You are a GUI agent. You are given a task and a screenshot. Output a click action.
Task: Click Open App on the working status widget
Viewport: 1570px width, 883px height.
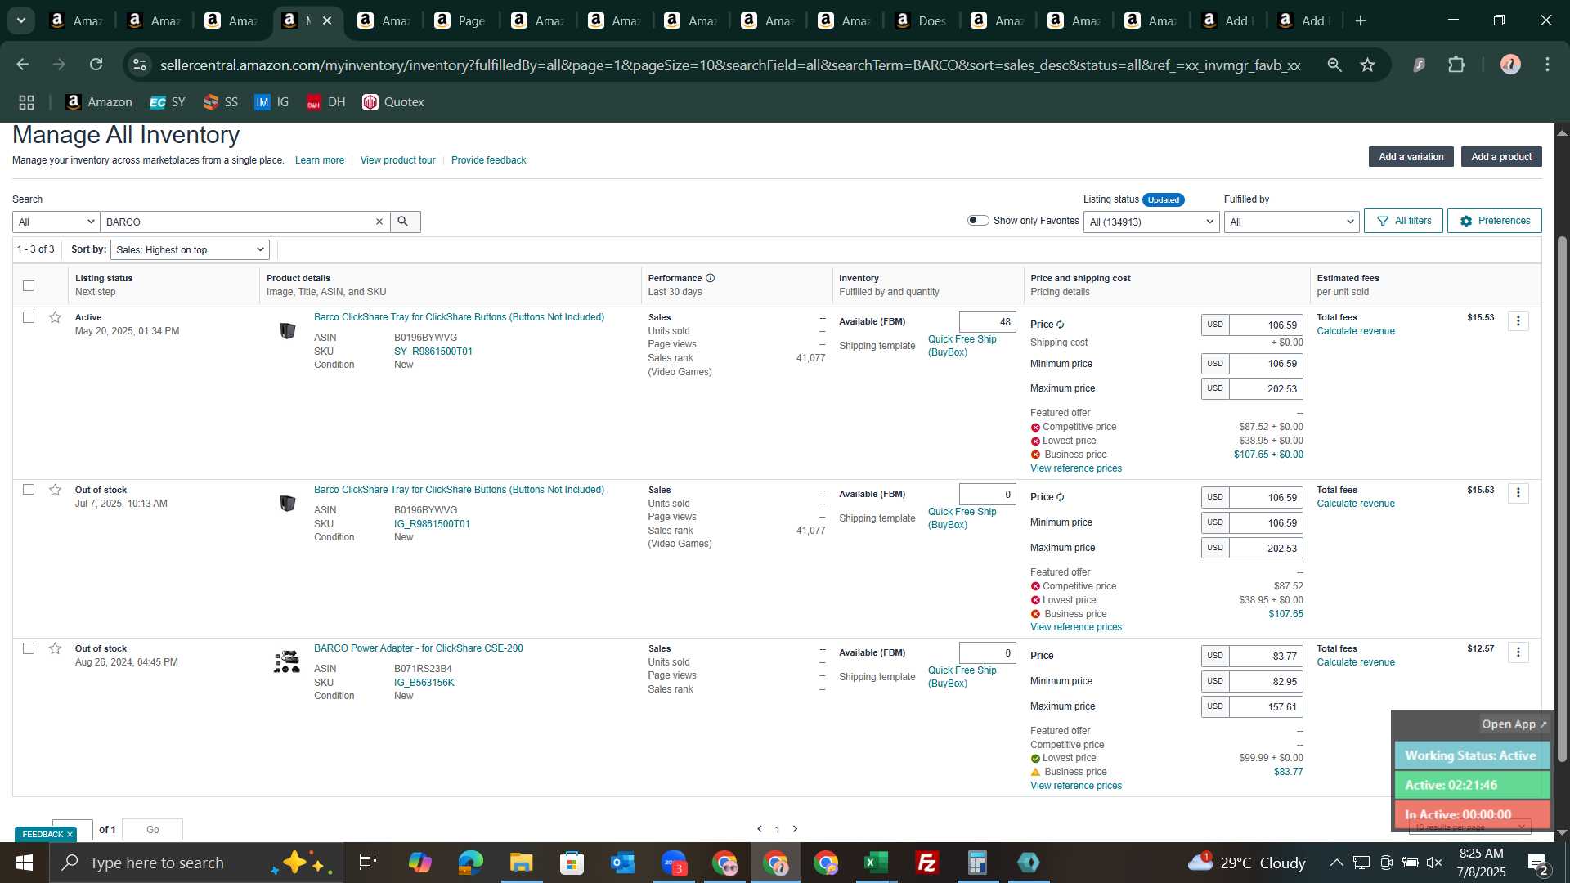click(1514, 724)
